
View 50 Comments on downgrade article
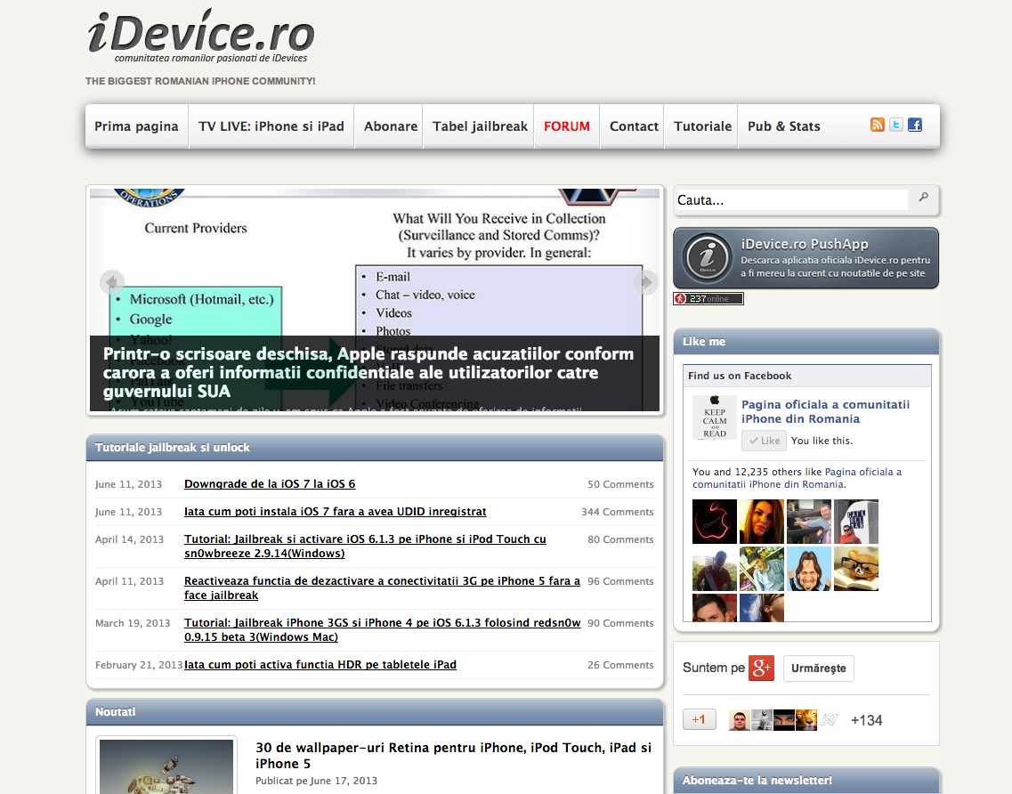[620, 484]
